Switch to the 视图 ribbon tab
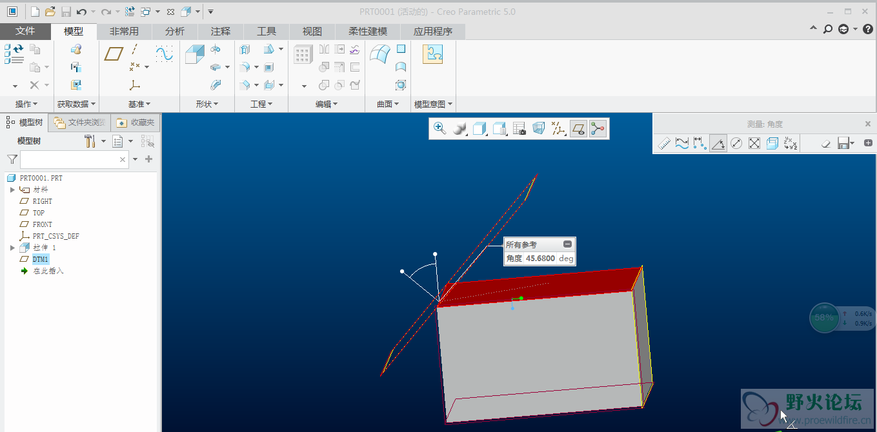This screenshot has height=432, width=877. [x=312, y=32]
